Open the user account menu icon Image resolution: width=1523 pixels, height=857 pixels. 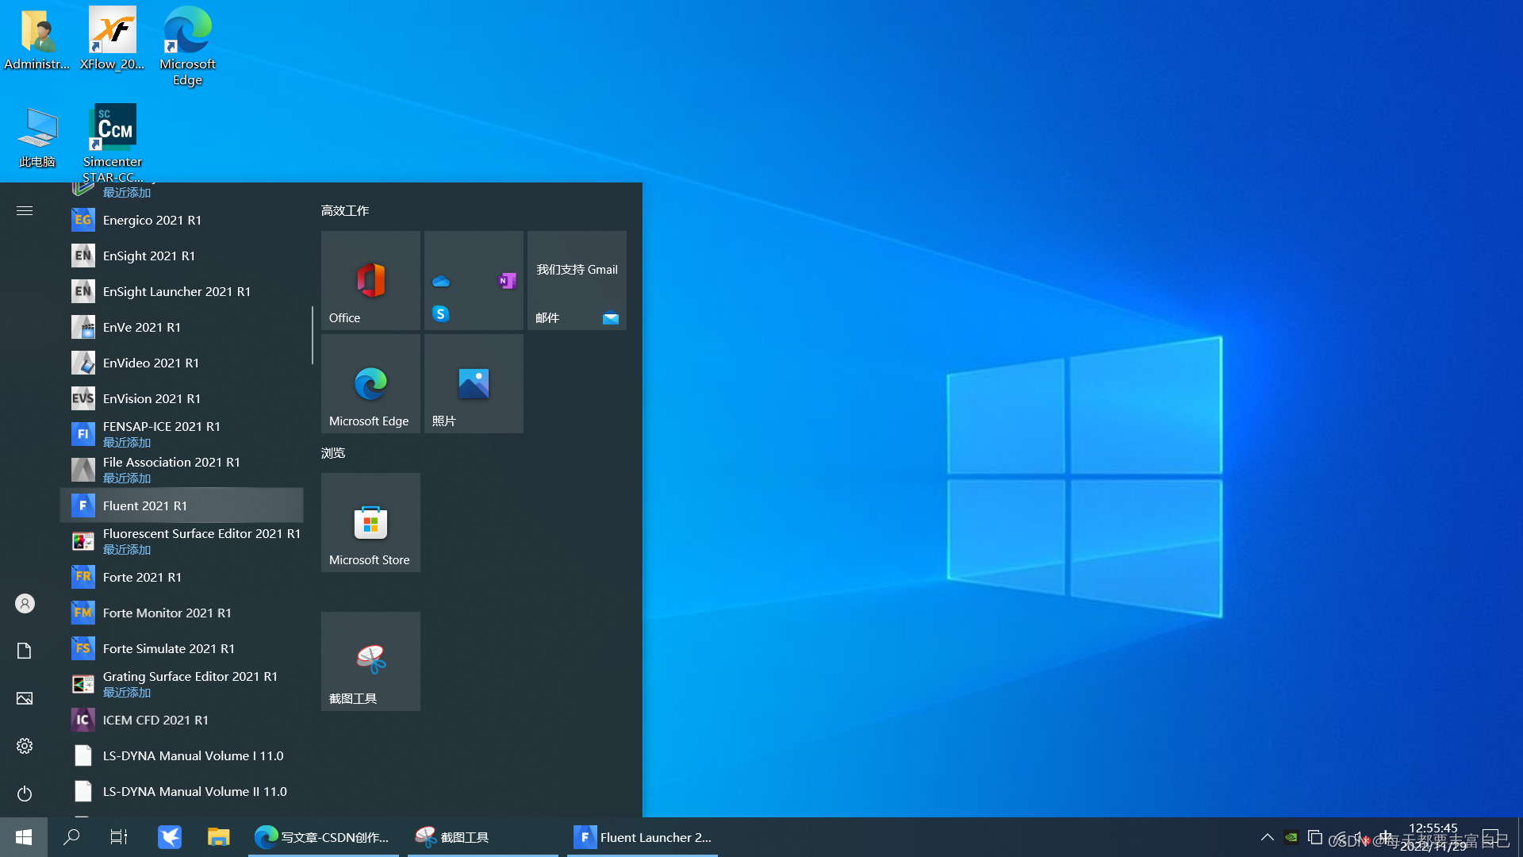click(25, 604)
